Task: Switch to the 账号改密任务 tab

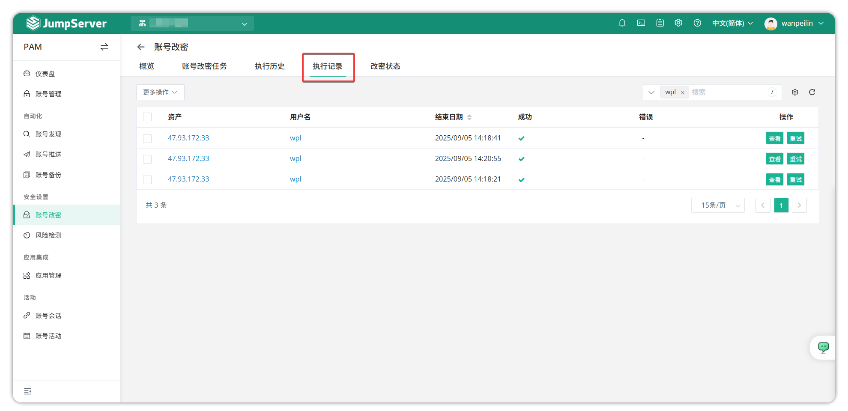Action: (204, 66)
